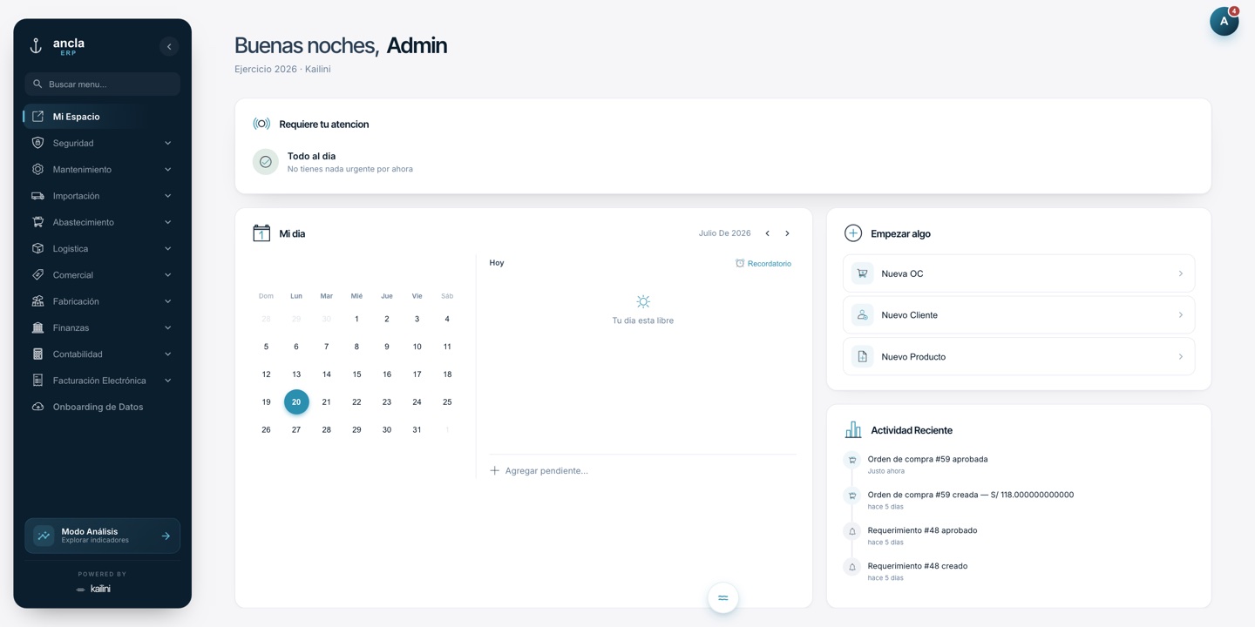Click the Recordatorio alarm clock icon
This screenshot has height=627, width=1255.
pos(740,263)
